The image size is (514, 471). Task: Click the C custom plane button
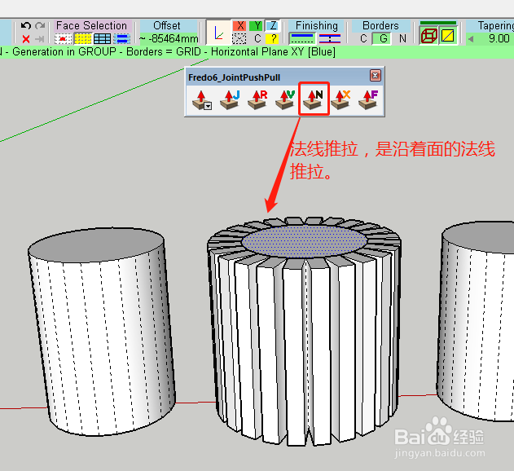(257, 38)
